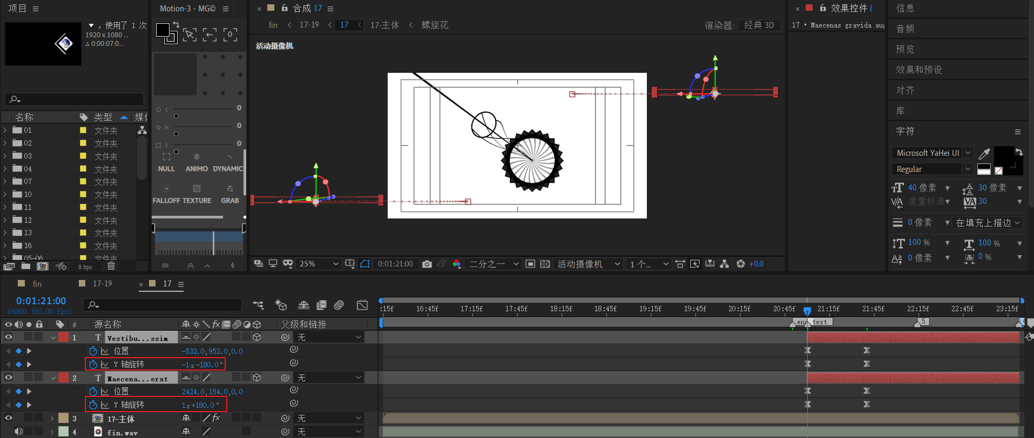This screenshot has height=438, width=1034.
Task: Click GRAB tool in Motion-3 panel
Action: point(230,195)
